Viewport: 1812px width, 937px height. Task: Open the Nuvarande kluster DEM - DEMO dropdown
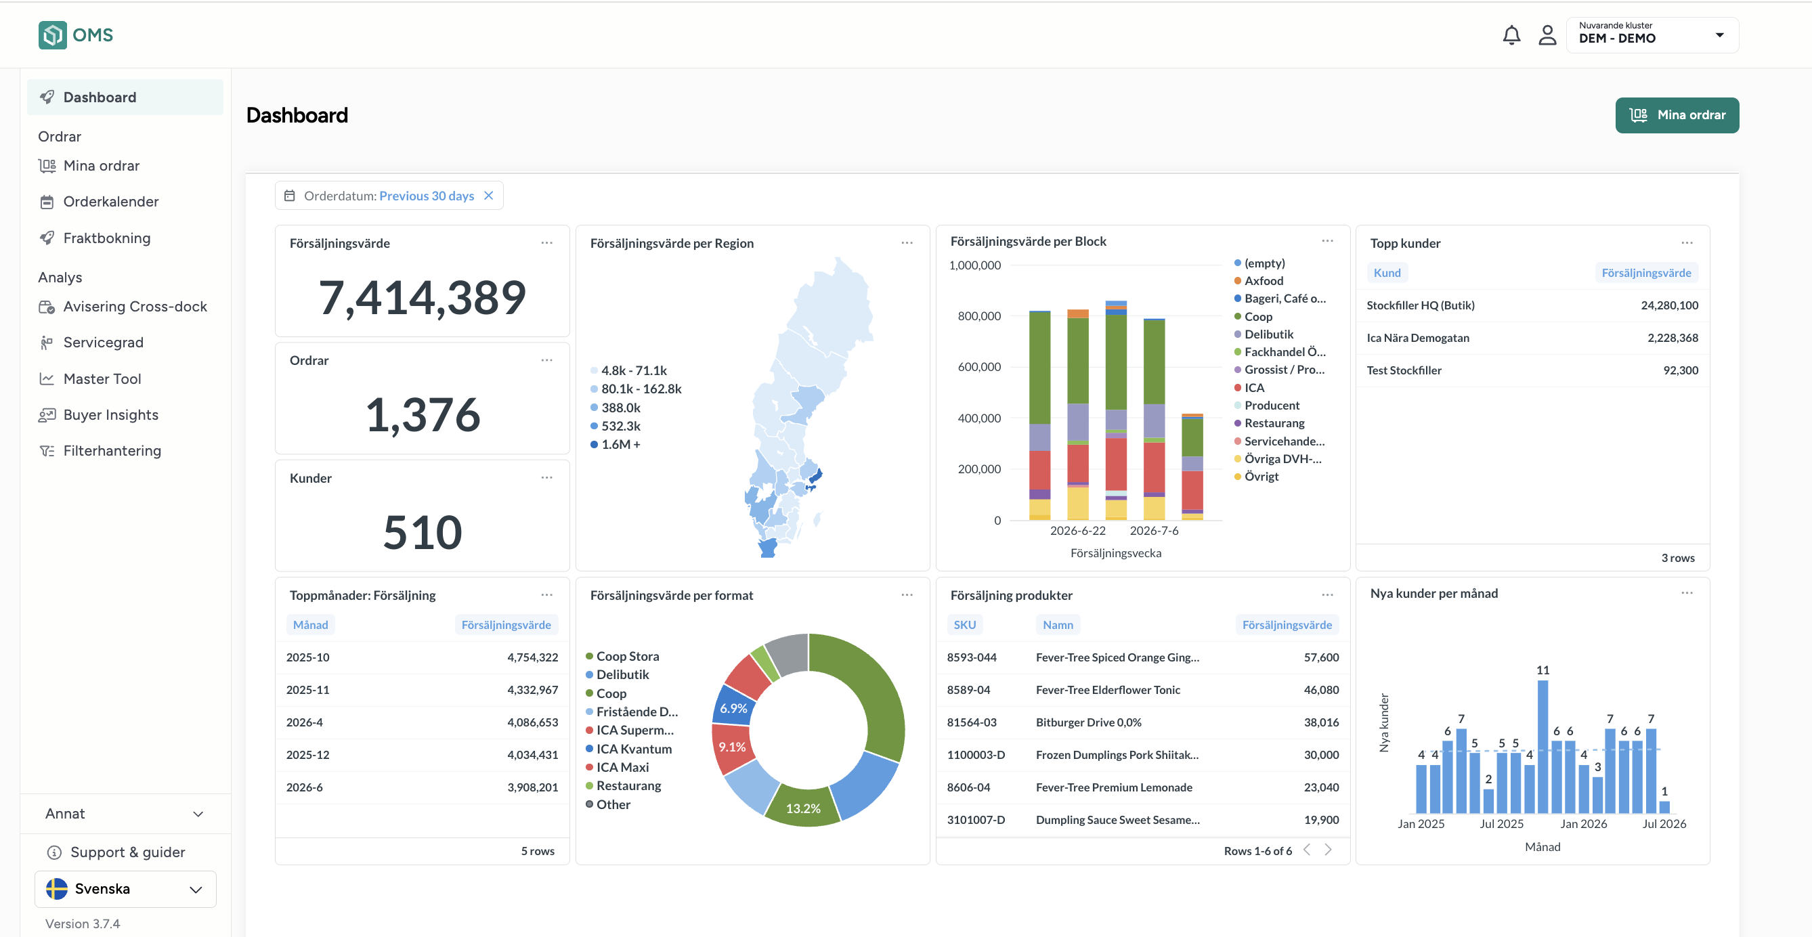(1652, 35)
